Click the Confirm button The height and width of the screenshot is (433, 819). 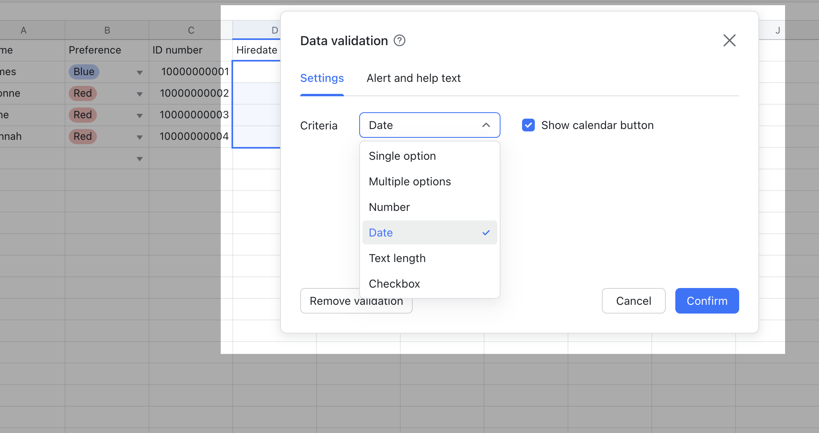click(x=706, y=301)
